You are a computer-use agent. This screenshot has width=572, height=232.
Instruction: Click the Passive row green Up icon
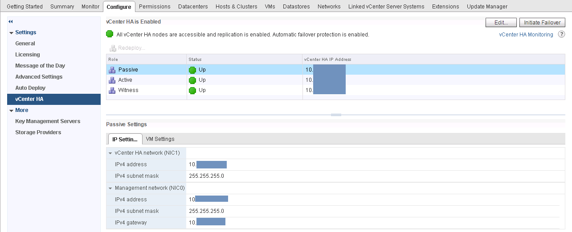[x=192, y=70]
